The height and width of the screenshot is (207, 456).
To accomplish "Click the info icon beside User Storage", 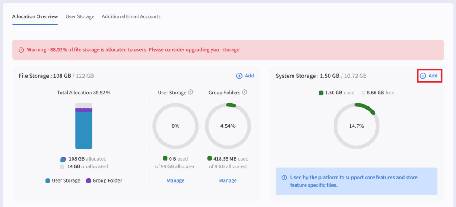I will 191,93.
